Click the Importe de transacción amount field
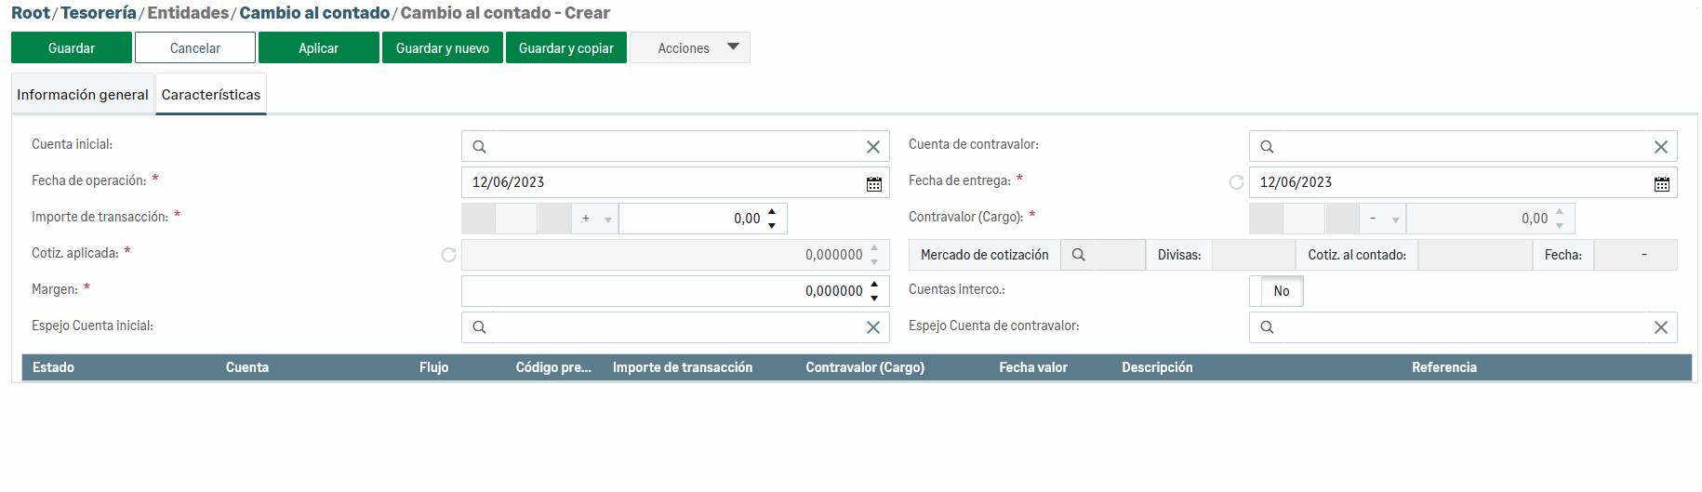This screenshot has height=492, width=1702. [x=693, y=219]
